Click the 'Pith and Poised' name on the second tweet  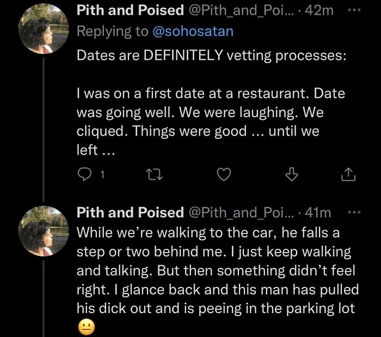point(130,212)
